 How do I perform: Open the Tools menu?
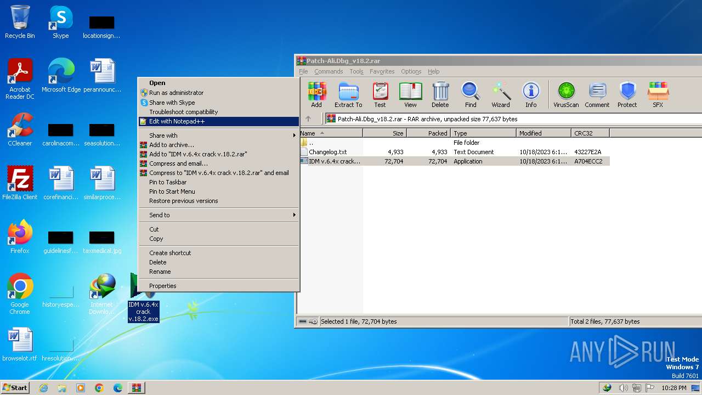356,71
